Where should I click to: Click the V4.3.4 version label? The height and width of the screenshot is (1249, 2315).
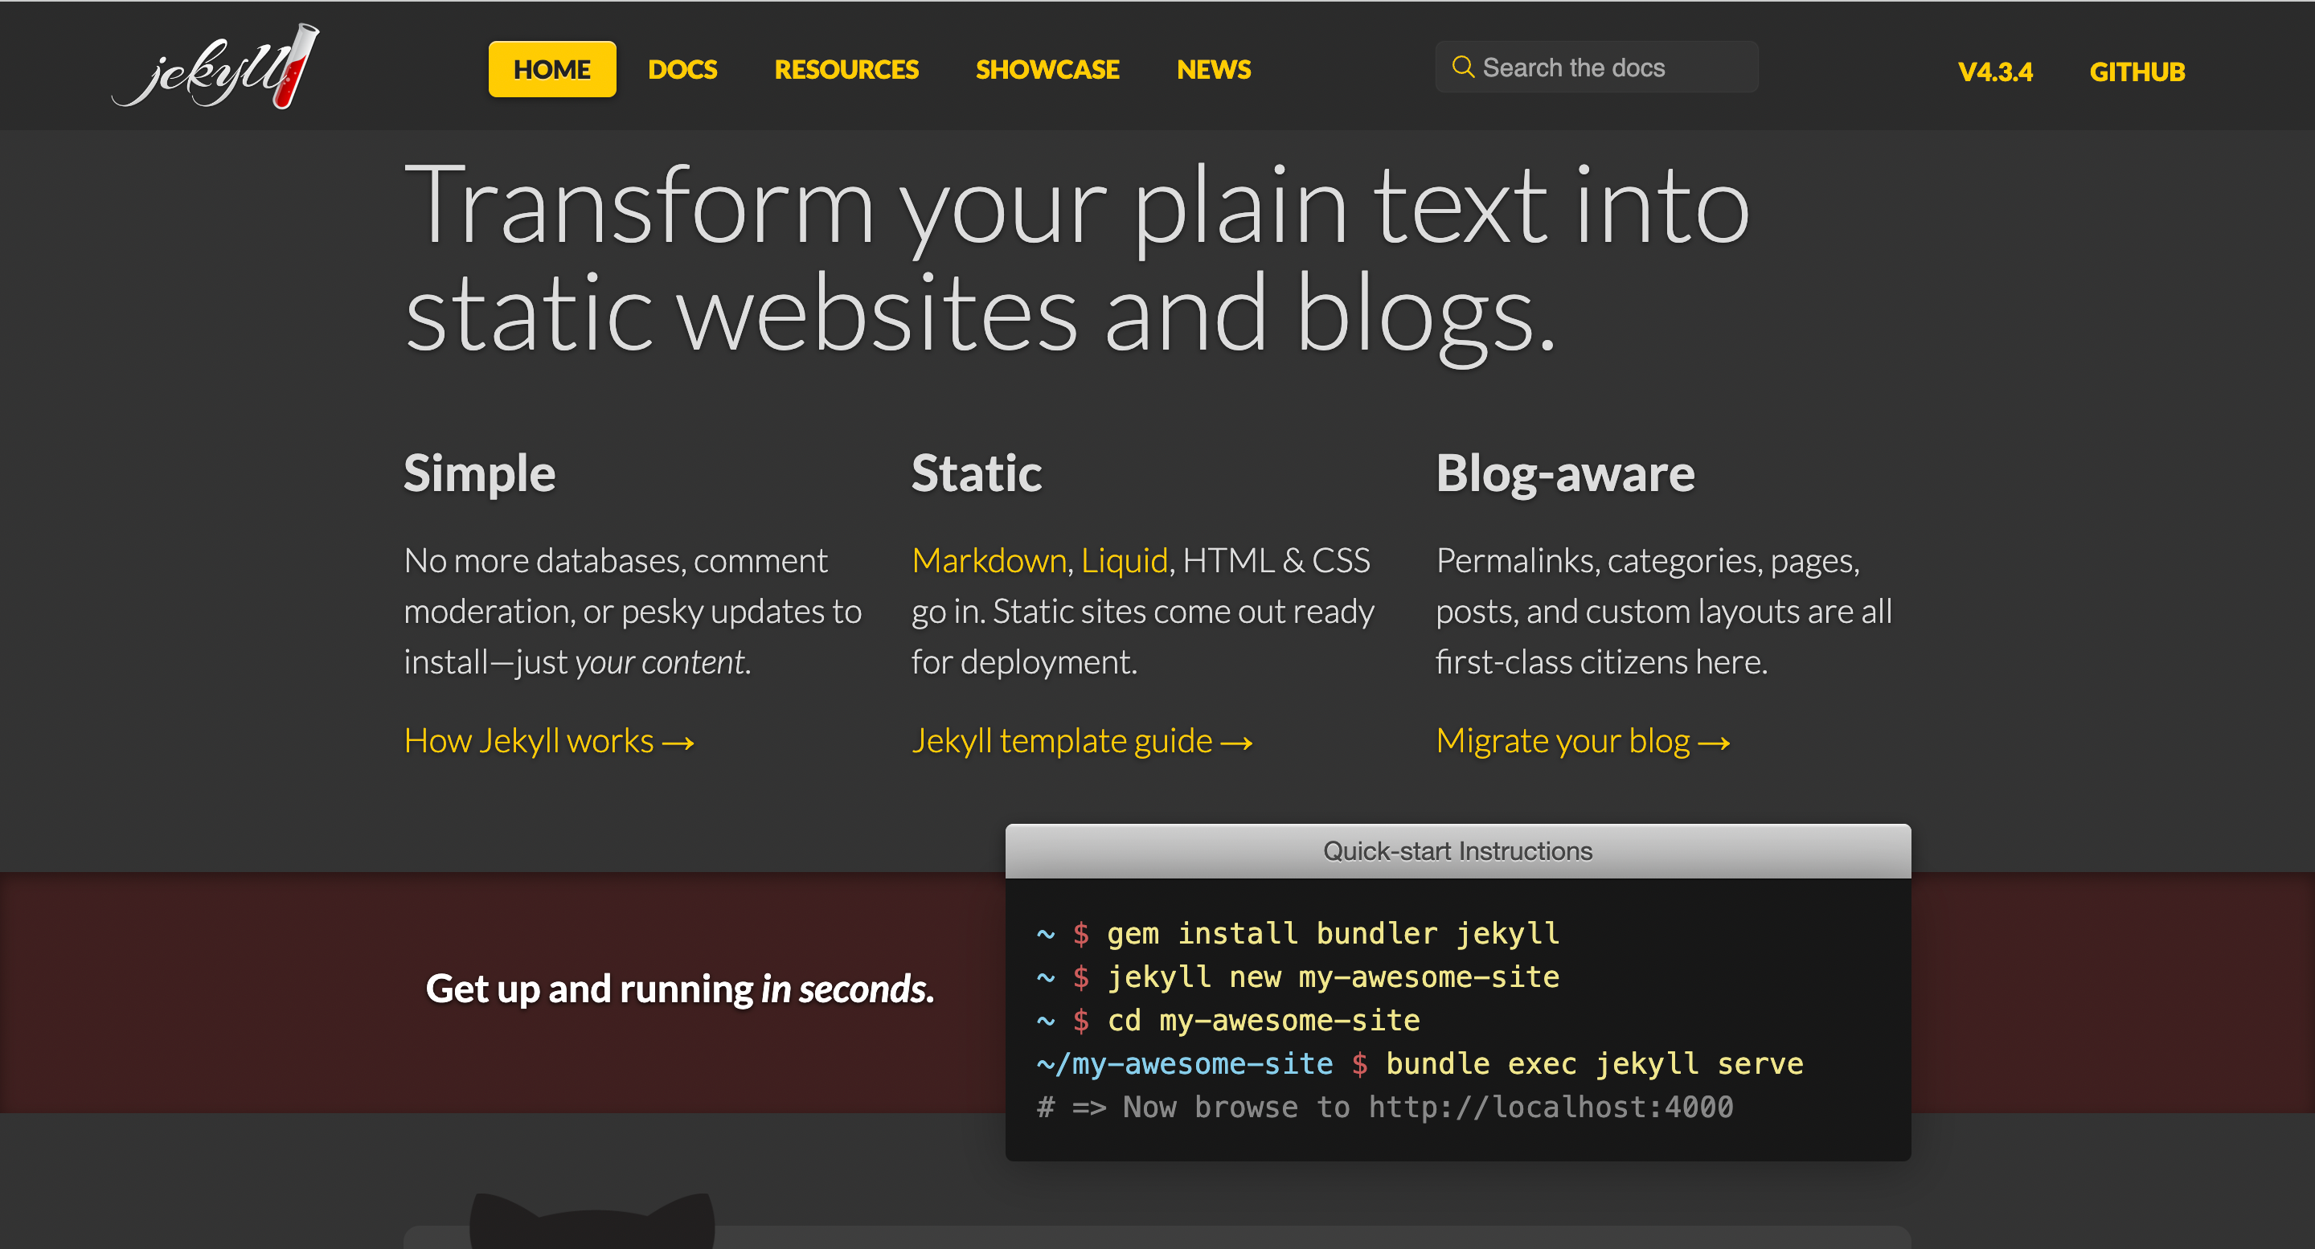click(x=1996, y=71)
